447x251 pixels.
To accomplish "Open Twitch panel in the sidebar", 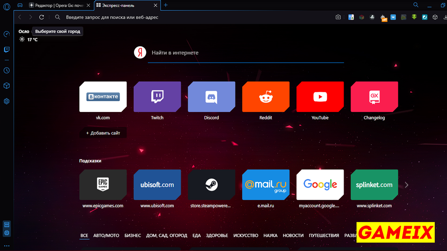I will coord(6,49).
